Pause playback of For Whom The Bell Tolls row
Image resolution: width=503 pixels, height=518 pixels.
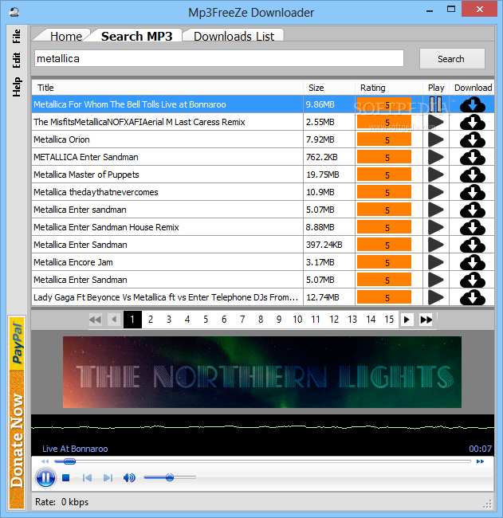(435, 104)
